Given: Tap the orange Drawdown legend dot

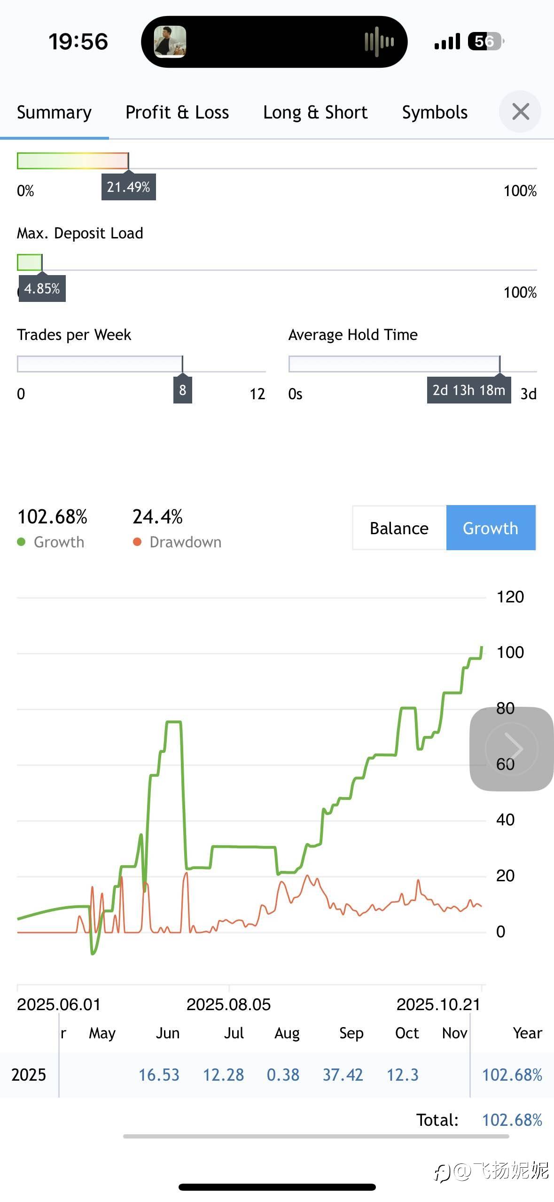Looking at the screenshot, I should pyautogui.click(x=137, y=542).
